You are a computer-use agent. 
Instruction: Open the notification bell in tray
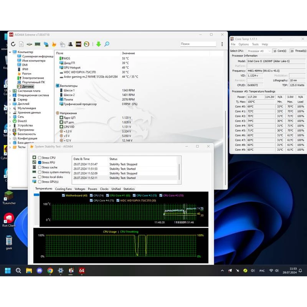(x=300, y=270)
